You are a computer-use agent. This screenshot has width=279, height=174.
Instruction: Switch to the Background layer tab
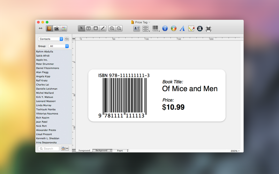pos(101,150)
